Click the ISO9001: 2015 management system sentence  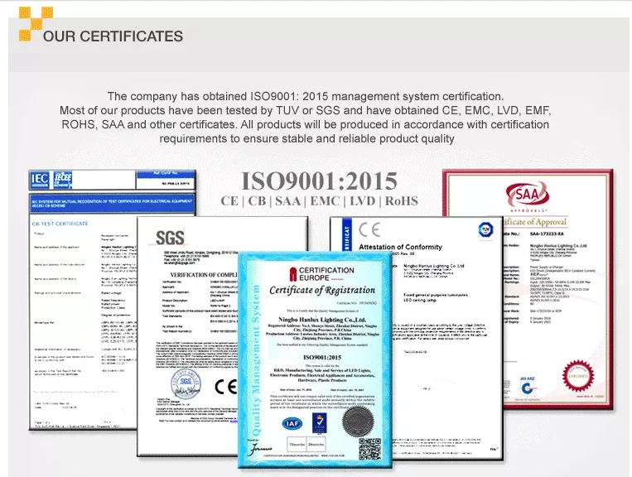306,96
